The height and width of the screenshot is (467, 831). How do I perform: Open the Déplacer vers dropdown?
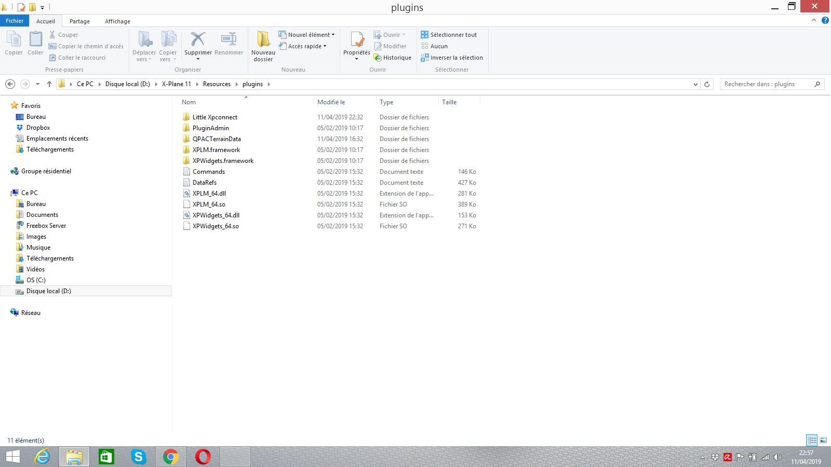pos(144,46)
